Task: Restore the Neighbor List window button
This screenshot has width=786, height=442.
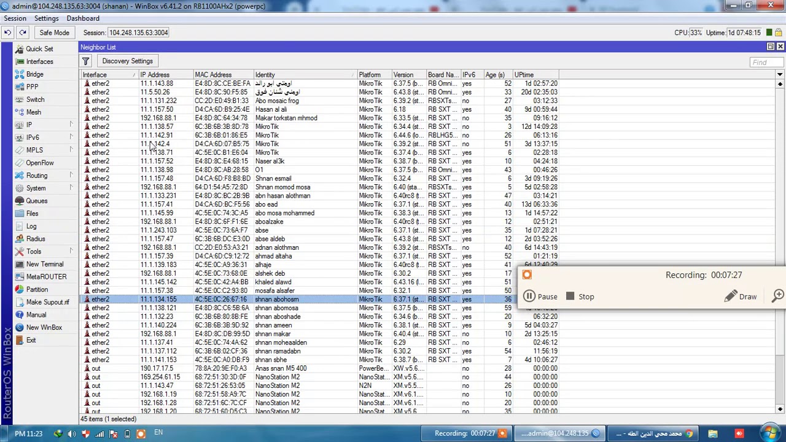Action: tap(771, 47)
